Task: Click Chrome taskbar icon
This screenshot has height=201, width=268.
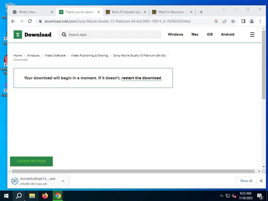Action: (58, 196)
